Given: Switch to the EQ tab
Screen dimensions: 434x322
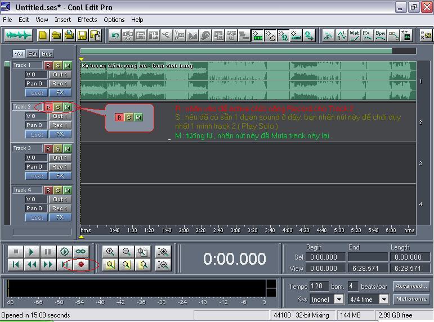Looking at the screenshot, I should [33, 53].
